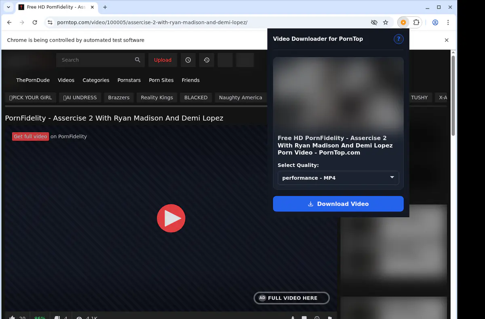The height and width of the screenshot is (319, 485).
Task: Open the tab search chevron
Action: click(8, 7)
